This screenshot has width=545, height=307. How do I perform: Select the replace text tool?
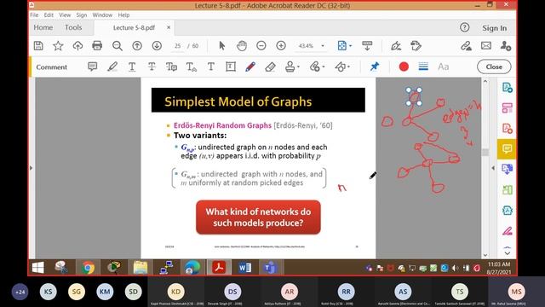coord(171,67)
